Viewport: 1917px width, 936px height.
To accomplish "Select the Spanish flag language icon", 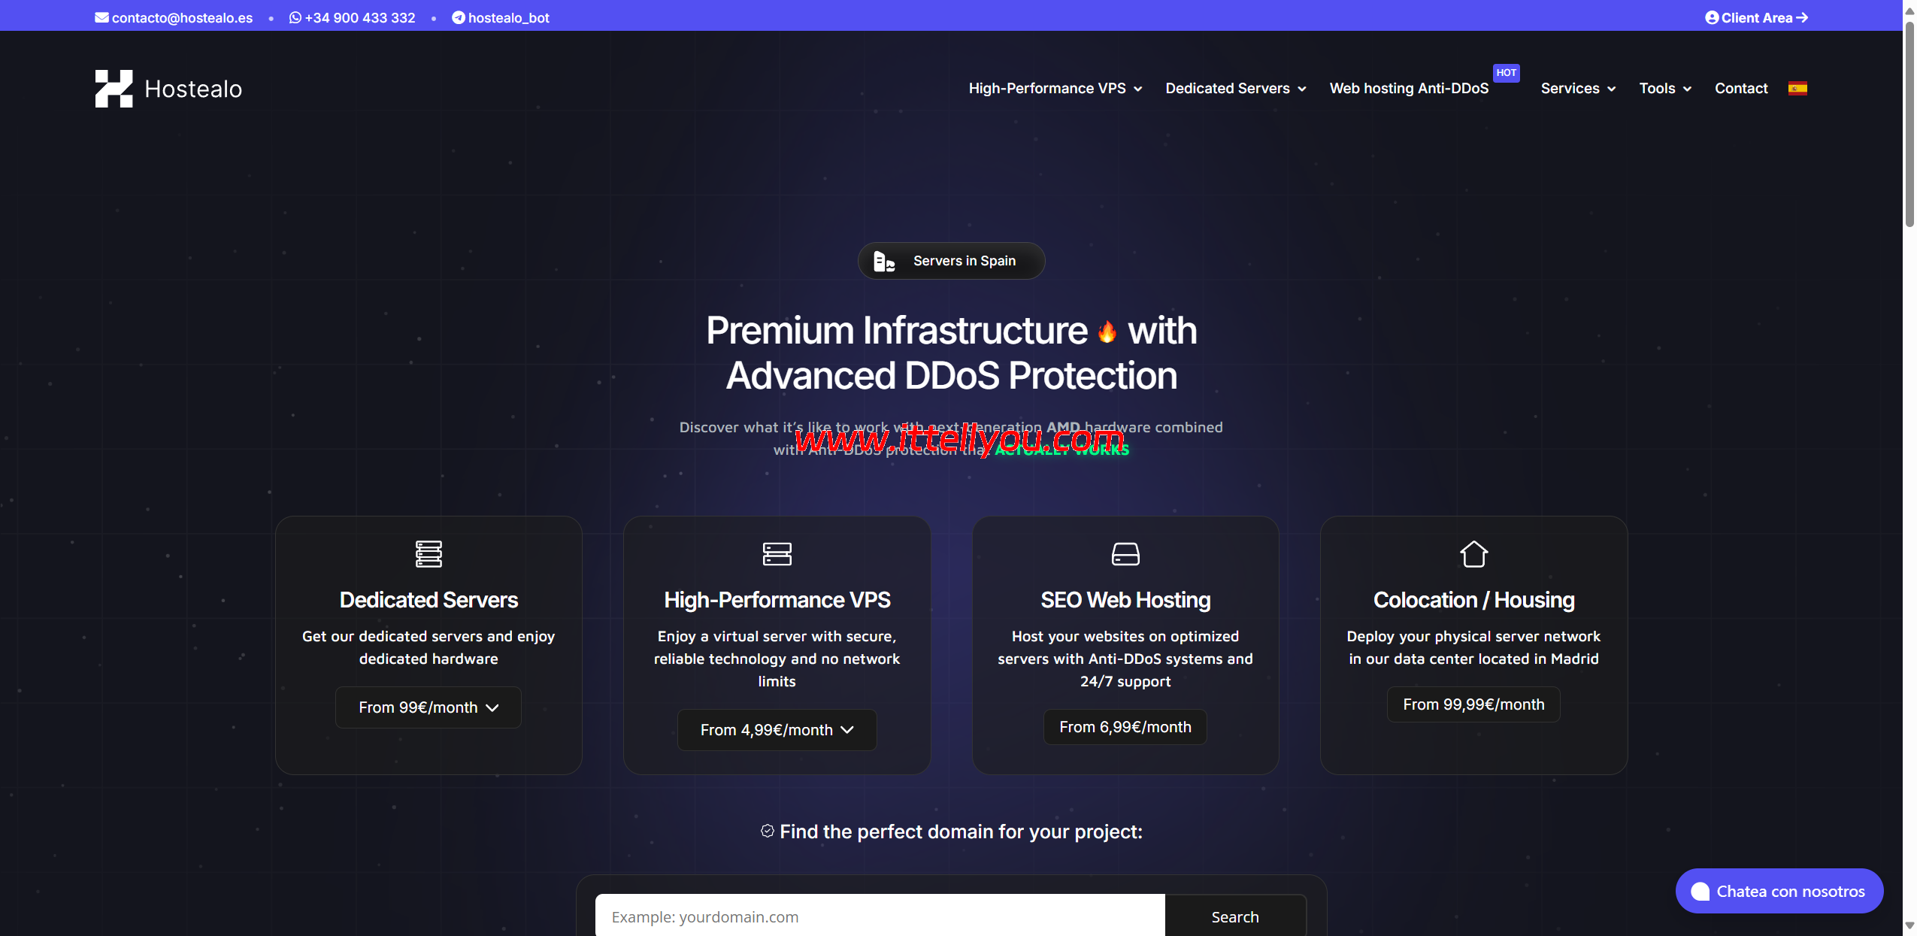I will pyautogui.click(x=1799, y=88).
